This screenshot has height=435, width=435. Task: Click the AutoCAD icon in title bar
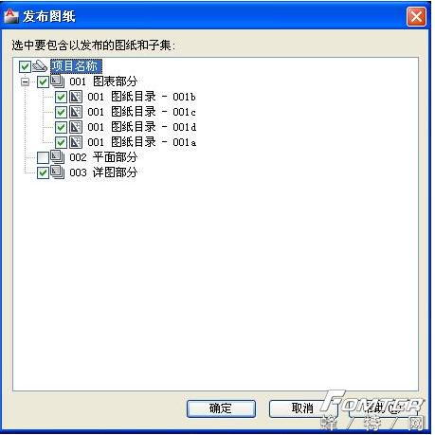pos(11,16)
